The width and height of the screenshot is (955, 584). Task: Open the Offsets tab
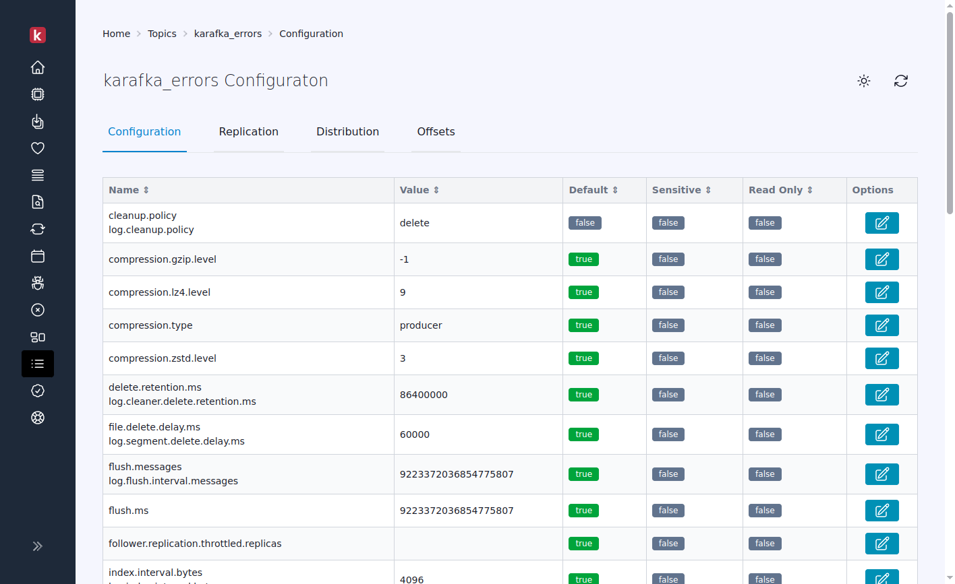pos(436,132)
